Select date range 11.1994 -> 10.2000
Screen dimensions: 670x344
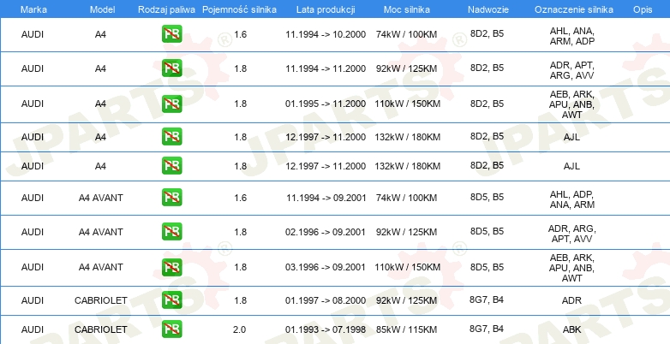(x=326, y=34)
